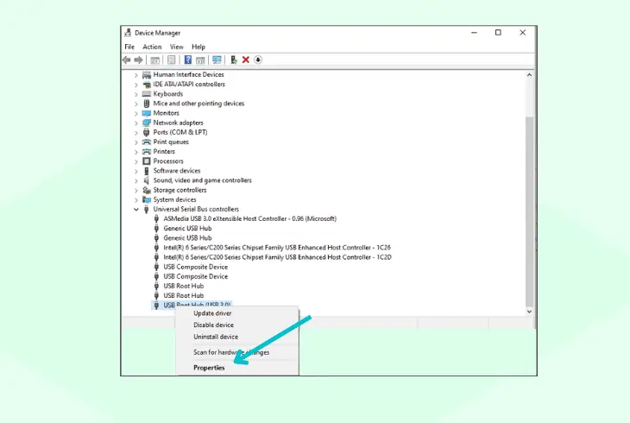Click the red X uninstall device icon
The height and width of the screenshot is (423, 630).
click(246, 60)
